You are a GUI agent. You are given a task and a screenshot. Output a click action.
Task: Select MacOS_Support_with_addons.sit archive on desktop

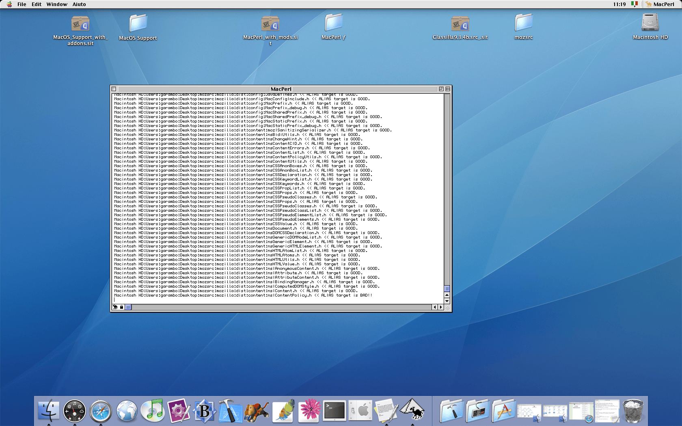(80, 30)
